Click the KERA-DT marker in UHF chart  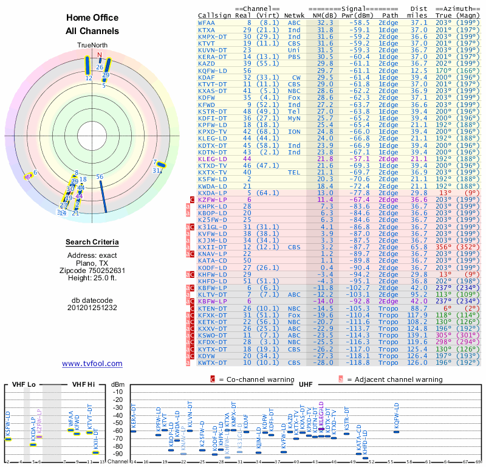point(133,431)
